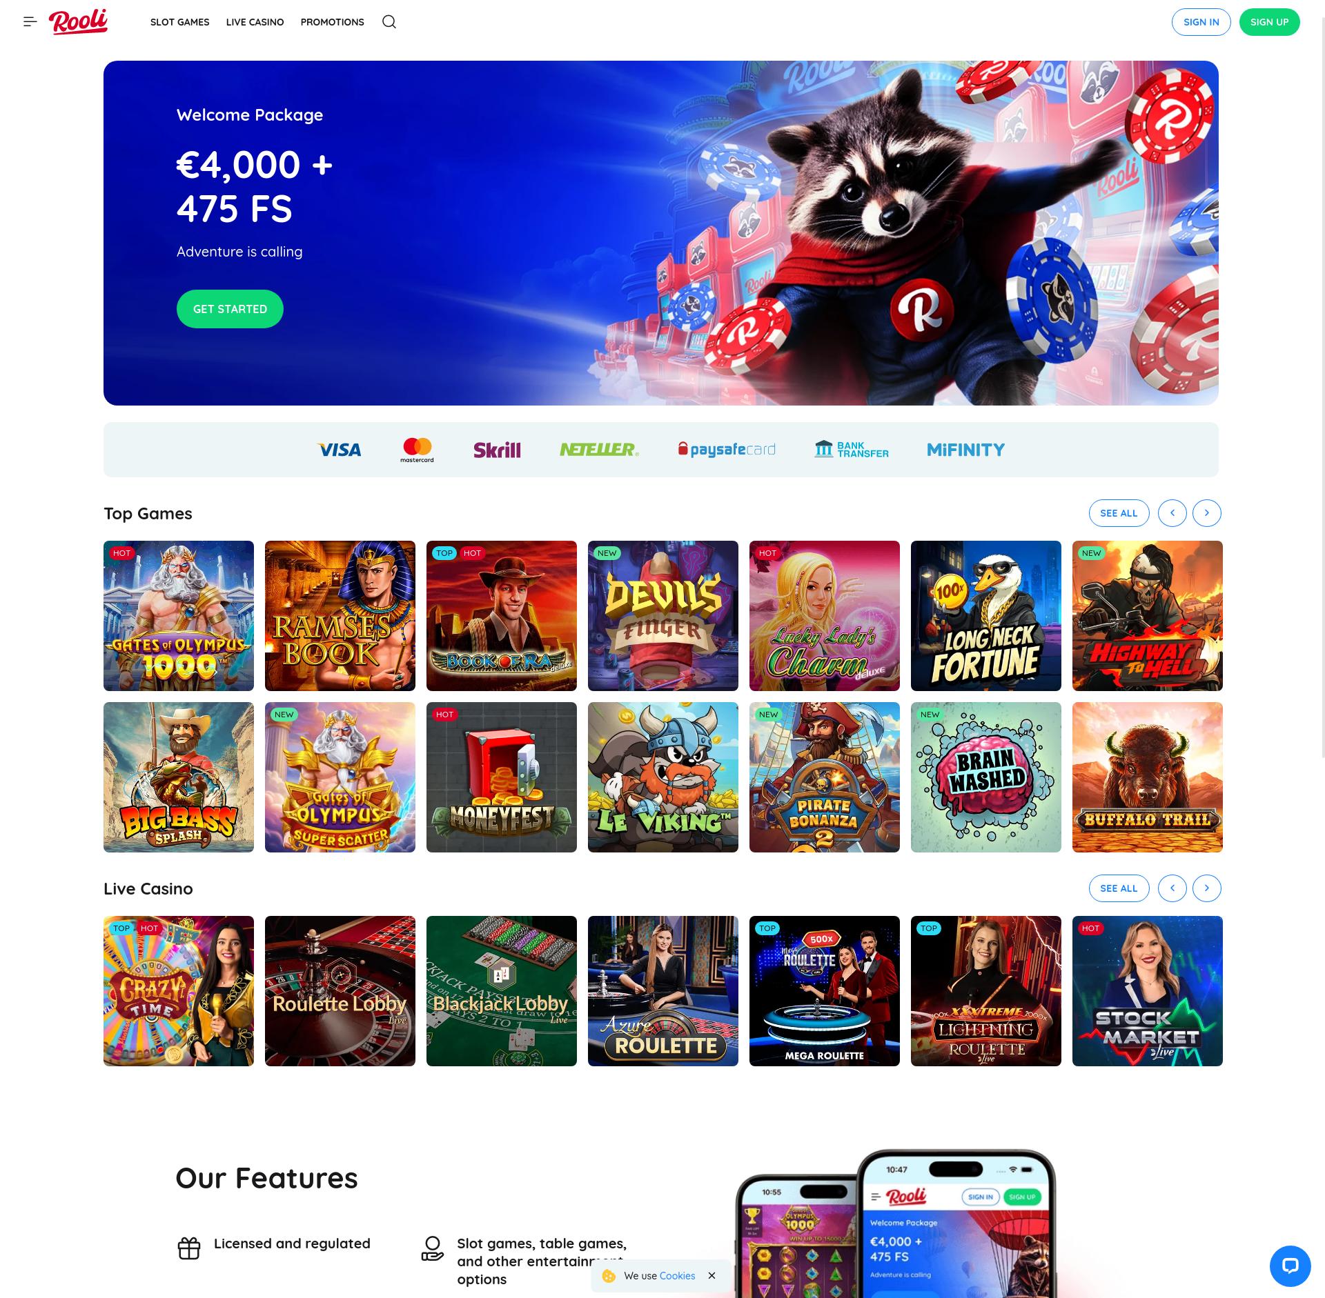Click See All for Top Games
1325x1298 pixels.
coord(1119,513)
